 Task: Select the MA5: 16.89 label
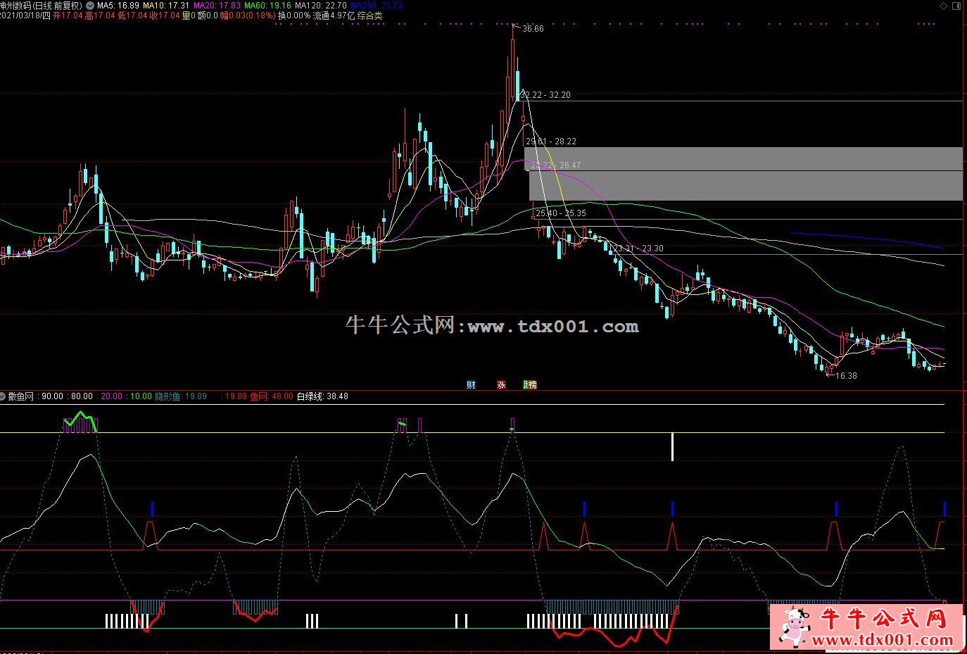[118, 5]
